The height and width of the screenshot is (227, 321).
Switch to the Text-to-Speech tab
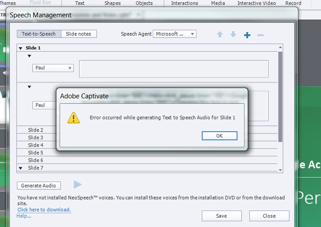click(39, 34)
